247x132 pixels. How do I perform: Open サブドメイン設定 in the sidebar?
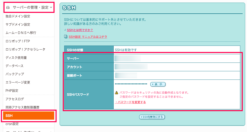point(18,24)
